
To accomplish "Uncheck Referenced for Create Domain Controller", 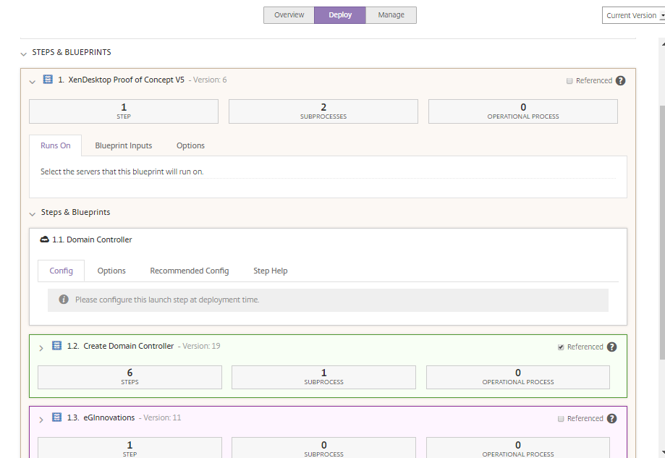I will [561, 347].
